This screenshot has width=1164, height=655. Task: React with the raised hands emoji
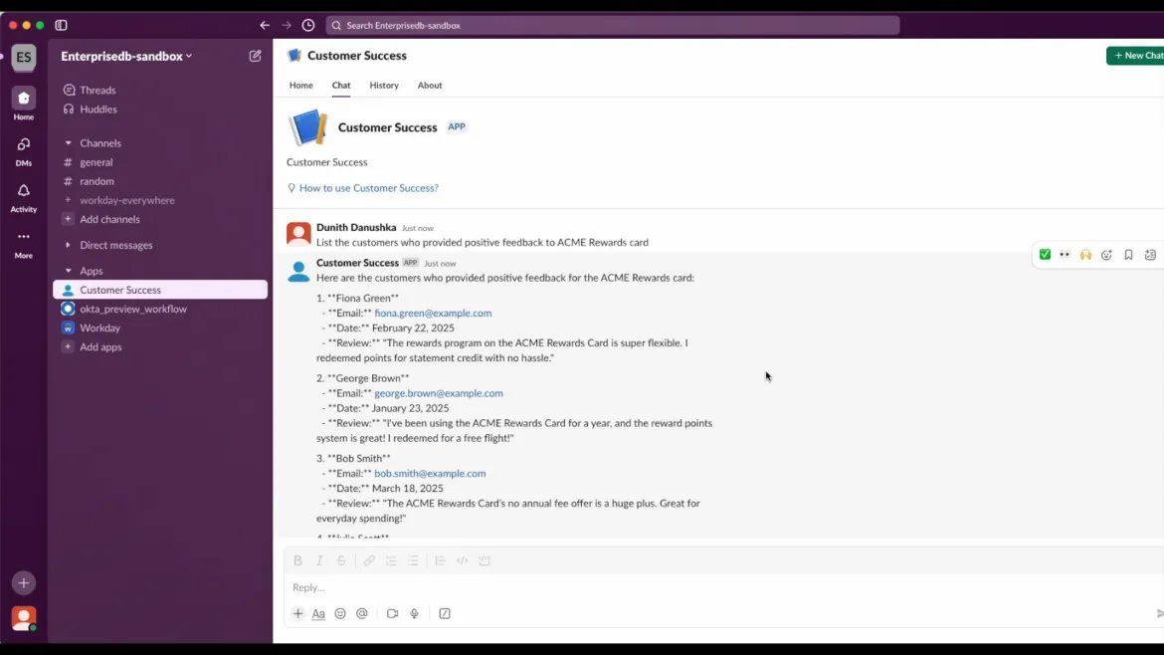tap(1085, 255)
